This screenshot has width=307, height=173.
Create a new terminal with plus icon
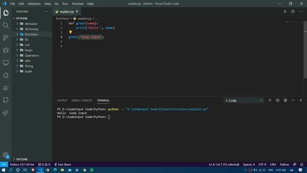coord(270,100)
